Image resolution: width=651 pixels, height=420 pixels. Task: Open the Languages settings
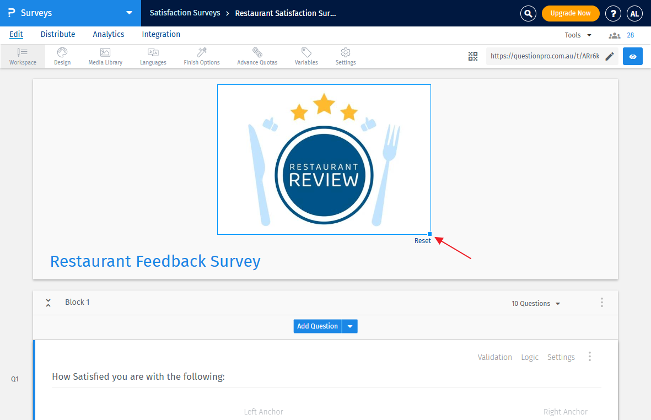(153, 56)
